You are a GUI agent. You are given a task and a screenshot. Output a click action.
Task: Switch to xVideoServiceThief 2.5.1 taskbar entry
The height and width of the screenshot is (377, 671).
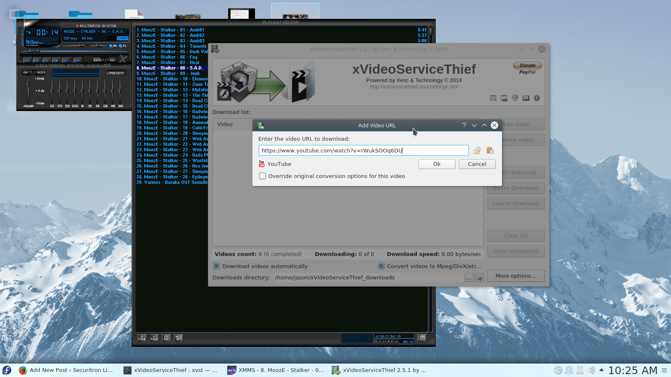pos(380,370)
